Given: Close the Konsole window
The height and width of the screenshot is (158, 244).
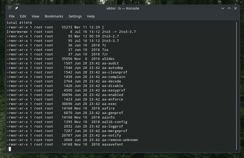Looking at the screenshot, I should tap(236, 8).
